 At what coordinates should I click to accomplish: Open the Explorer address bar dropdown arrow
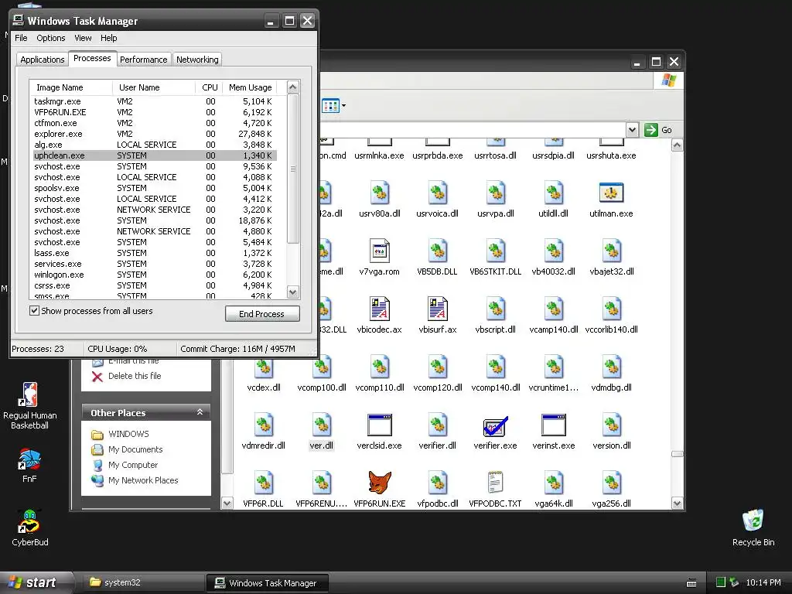(632, 130)
